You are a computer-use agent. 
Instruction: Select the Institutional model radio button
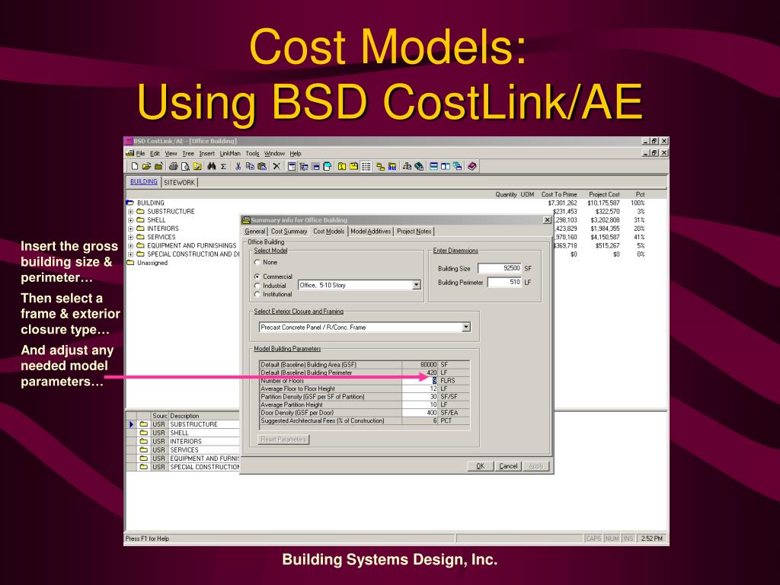tap(257, 294)
